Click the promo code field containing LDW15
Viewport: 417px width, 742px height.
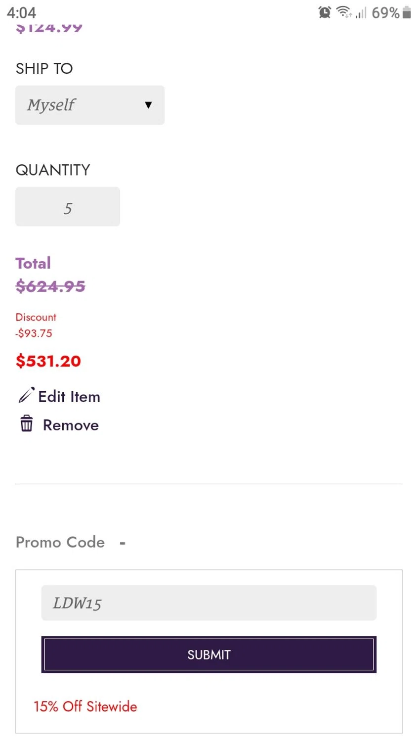click(x=208, y=603)
